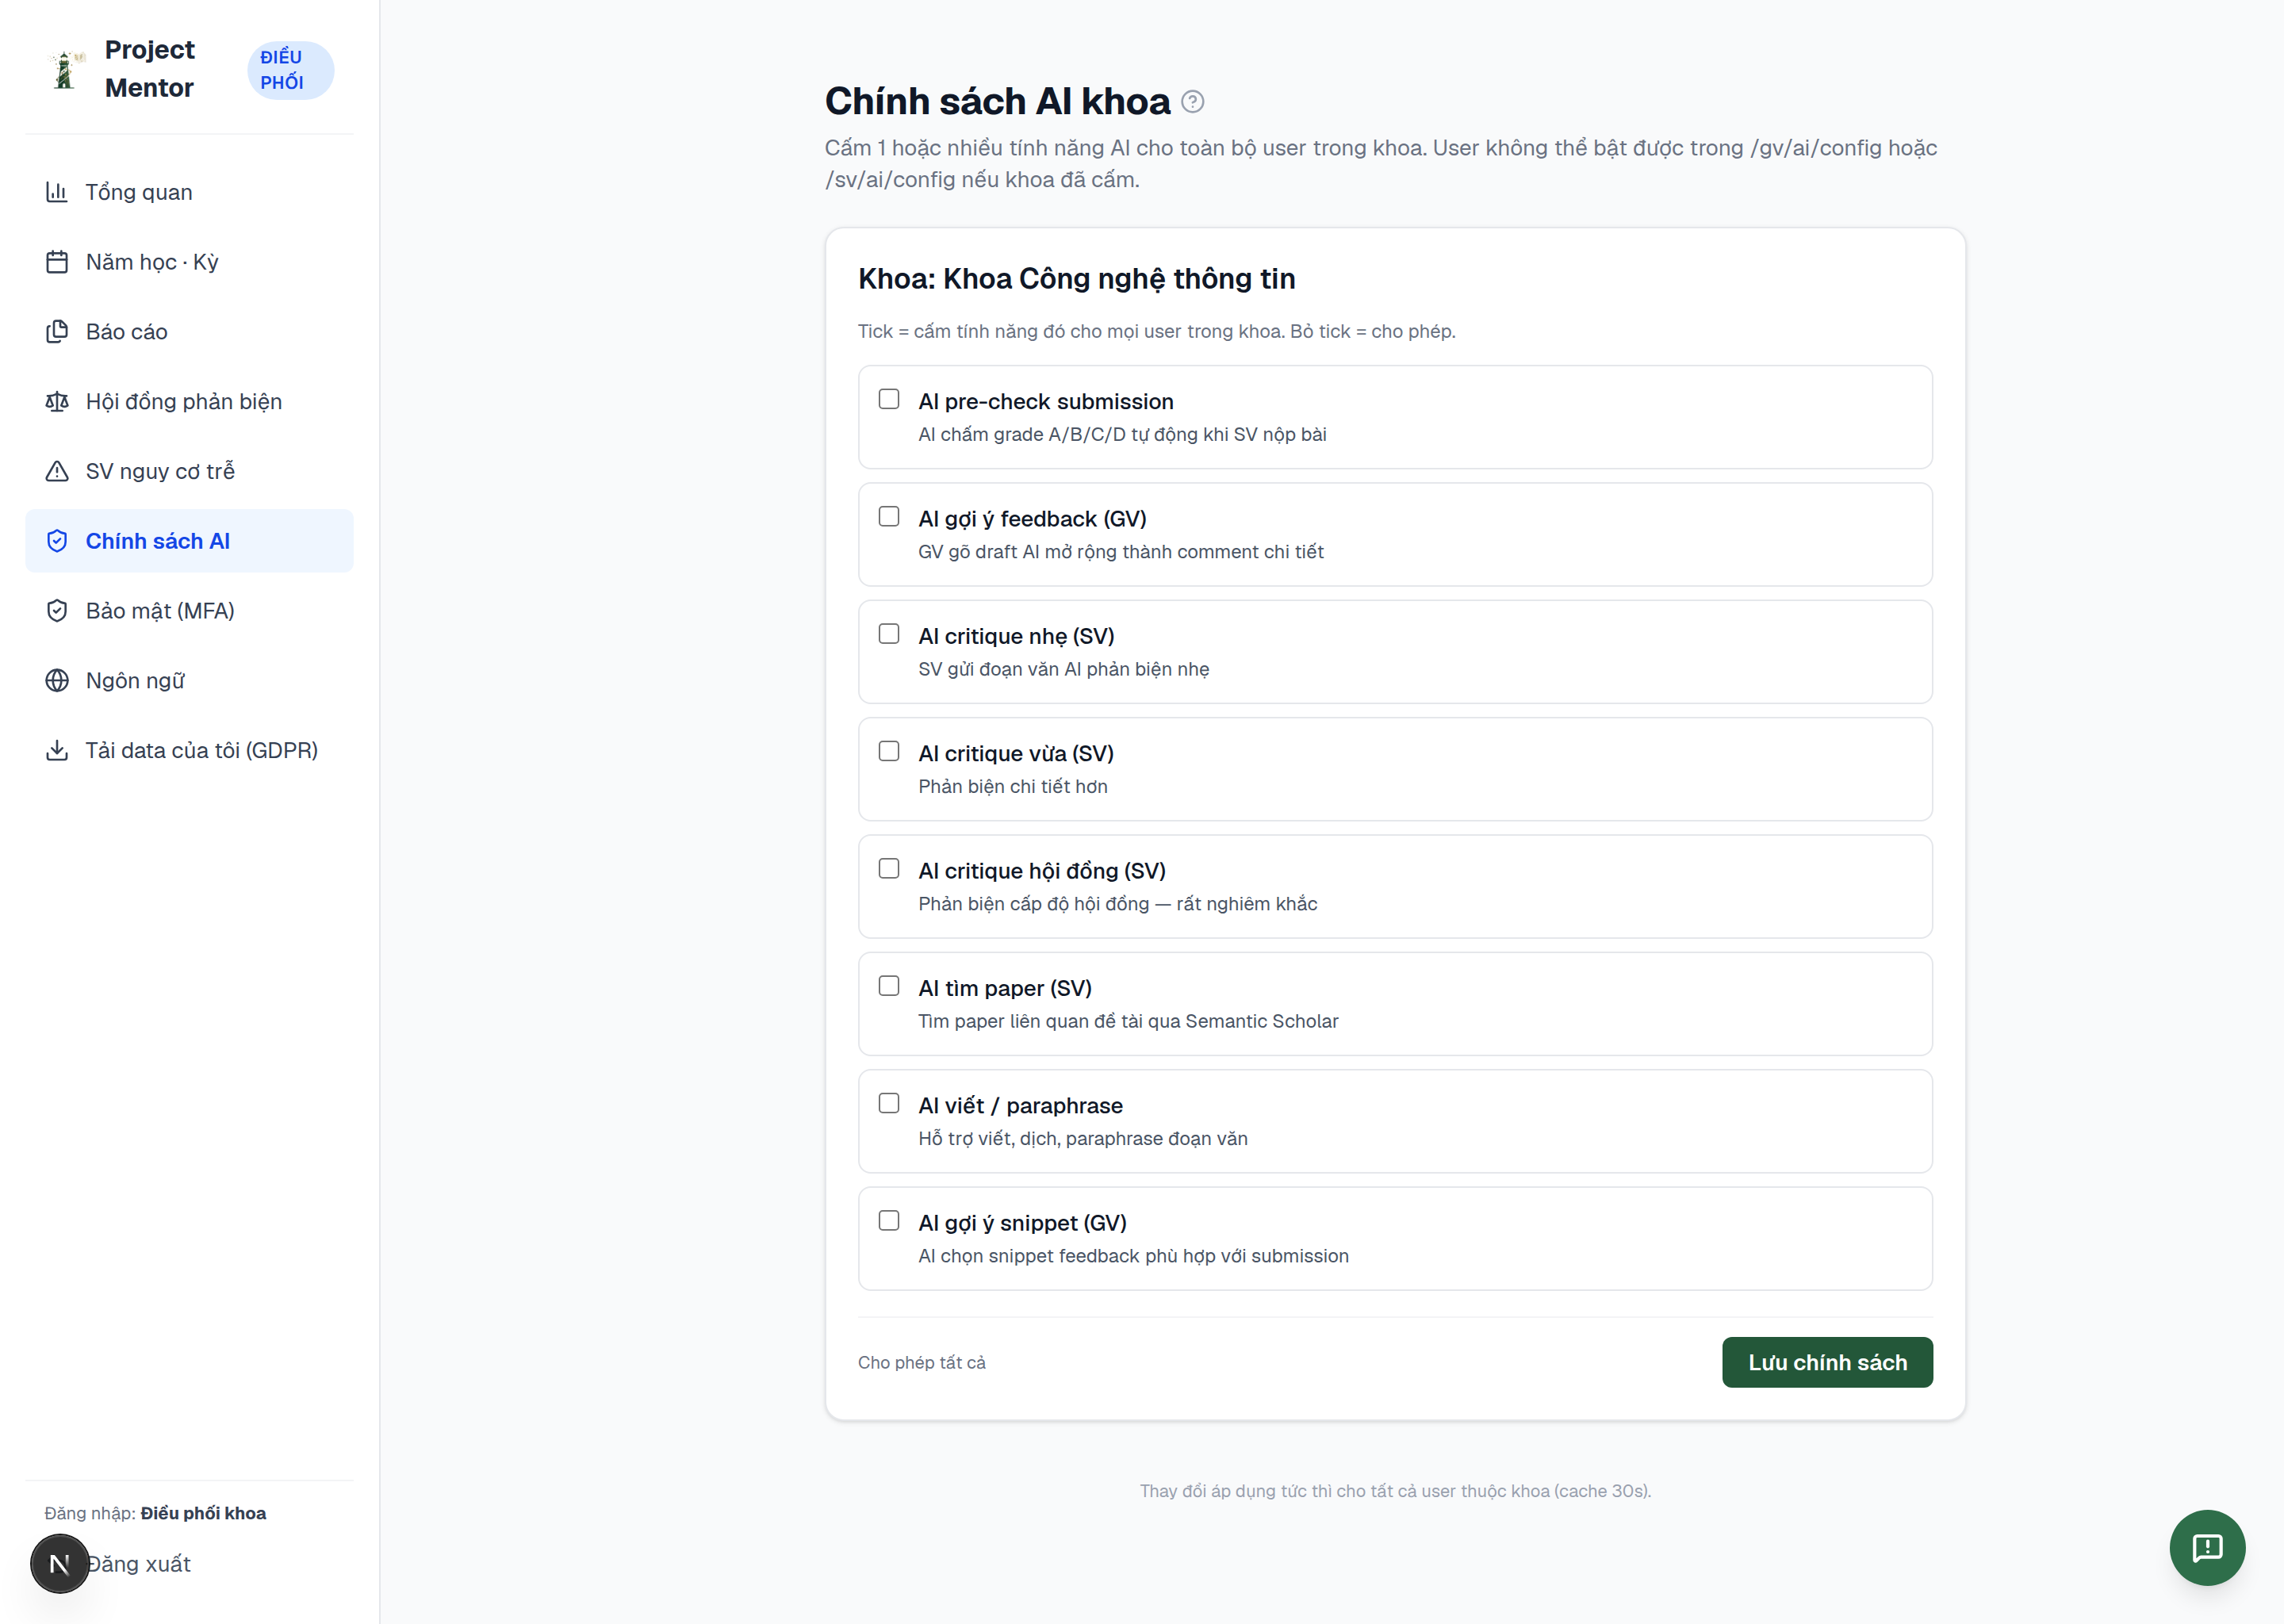Tick AI tìm paper (SV) checkbox

pos(889,986)
